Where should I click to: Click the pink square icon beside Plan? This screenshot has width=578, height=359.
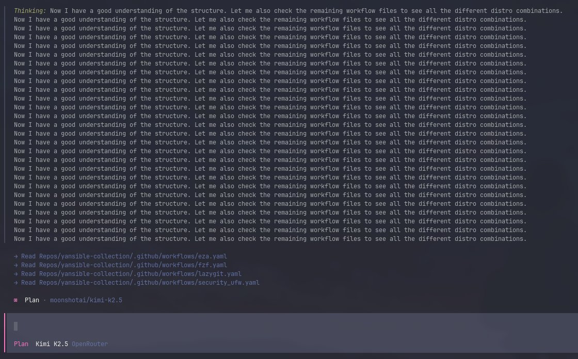(x=15, y=300)
